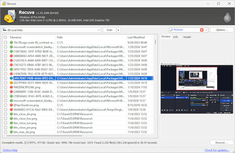Image resolution: width=235 pixels, height=153 pixels.
Task: Click the red status dot for {1E987D99-7F62 file
Action: (11, 74)
